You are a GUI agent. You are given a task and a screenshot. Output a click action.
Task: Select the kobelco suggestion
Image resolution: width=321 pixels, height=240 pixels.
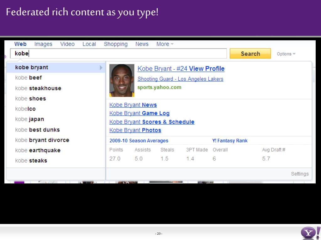pos(56,109)
